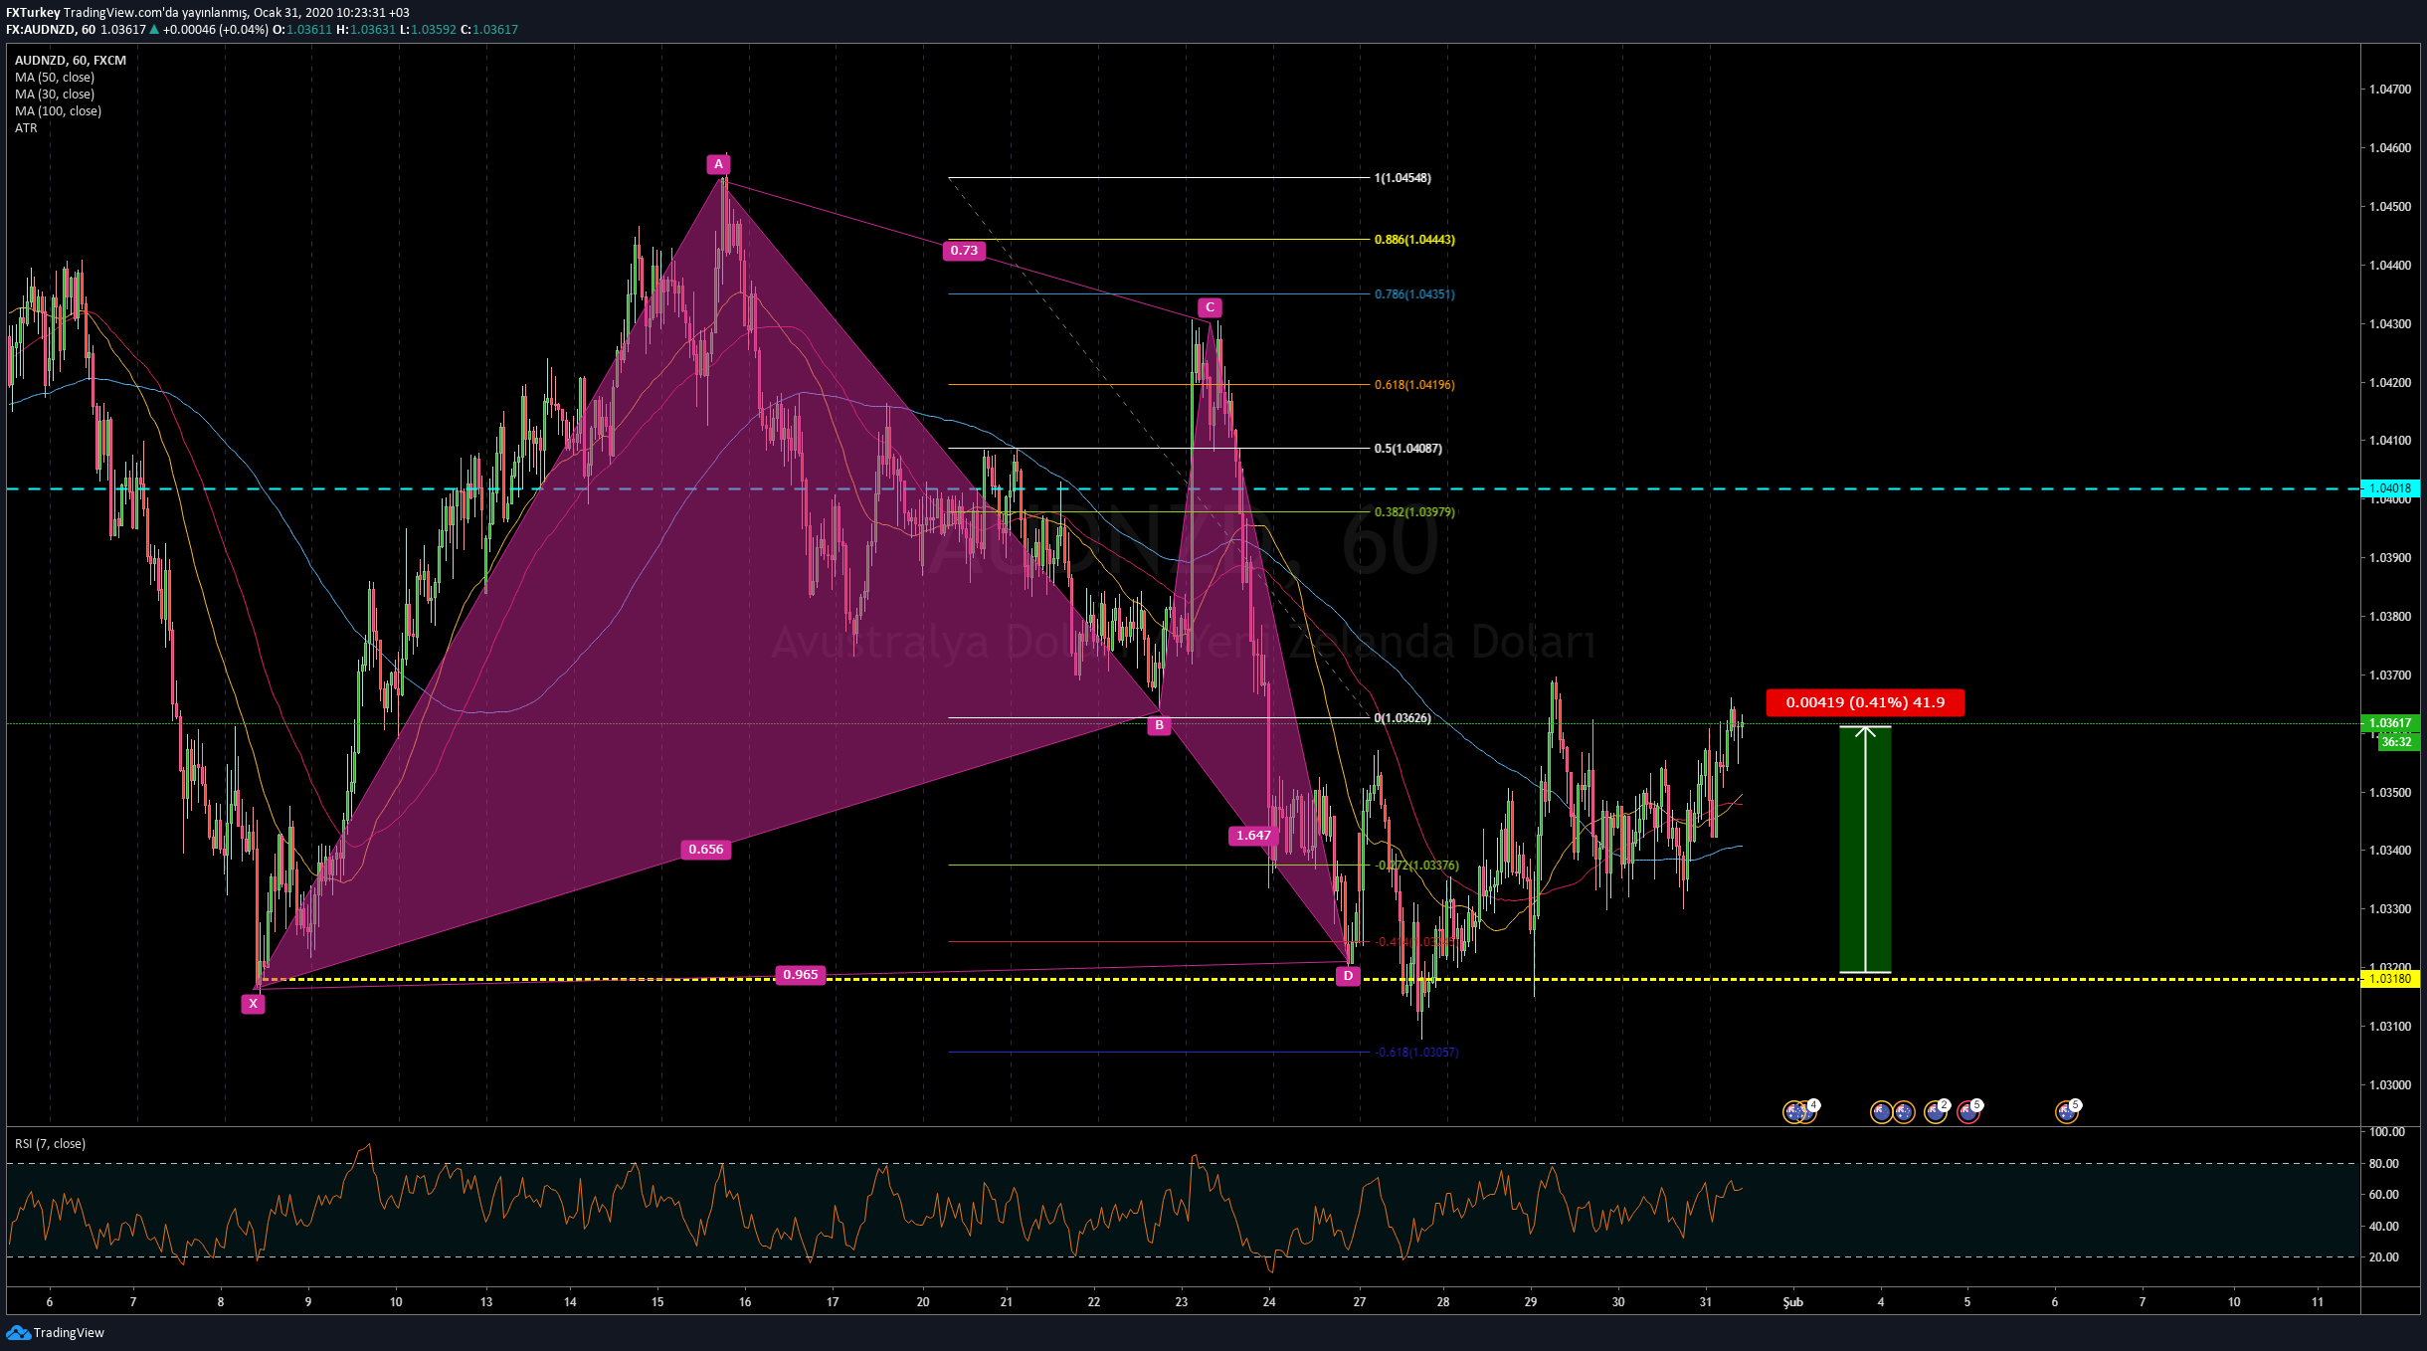Select Fibonacci level 0.618(1.04196) label
The width and height of the screenshot is (2427, 1351).
tap(1414, 385)
